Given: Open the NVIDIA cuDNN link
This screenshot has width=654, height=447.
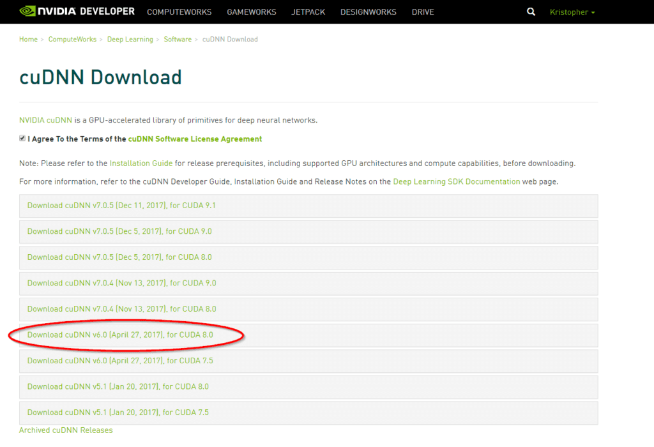Looking at the screenshot, I should [x=45, y=120].
